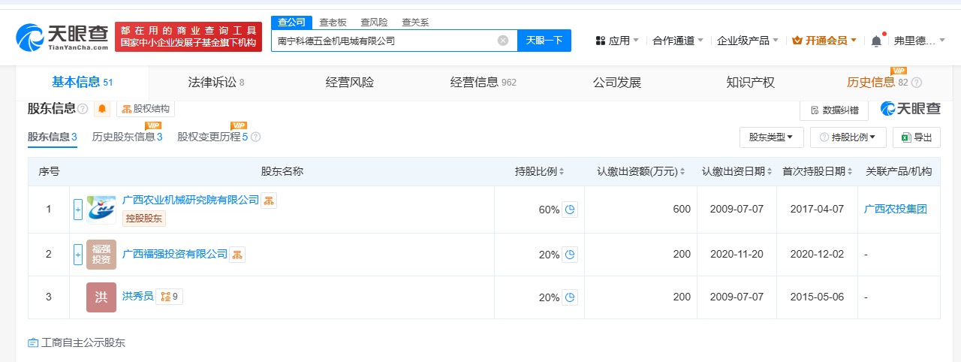Select the 查老板 search tab
Image resolution: width=961 pixels, height=362 pixels.
(x=333, y=23)
